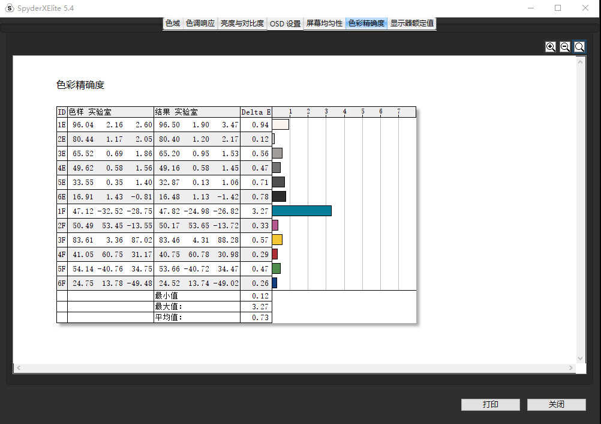Click the 色彩精确度 heading text
The image size is (601, 424).
click(x=80, y=85)
